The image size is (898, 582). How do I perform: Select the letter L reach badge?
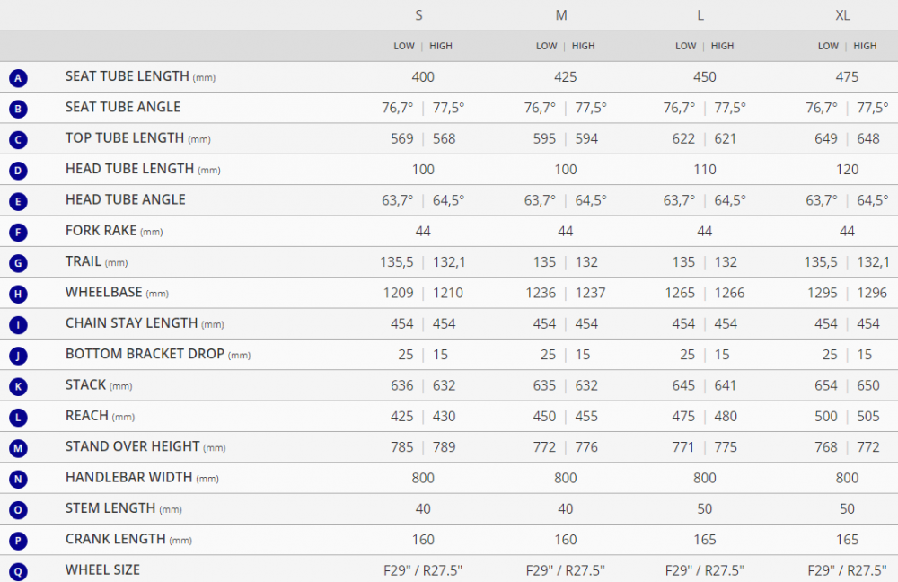pos(18,418)
